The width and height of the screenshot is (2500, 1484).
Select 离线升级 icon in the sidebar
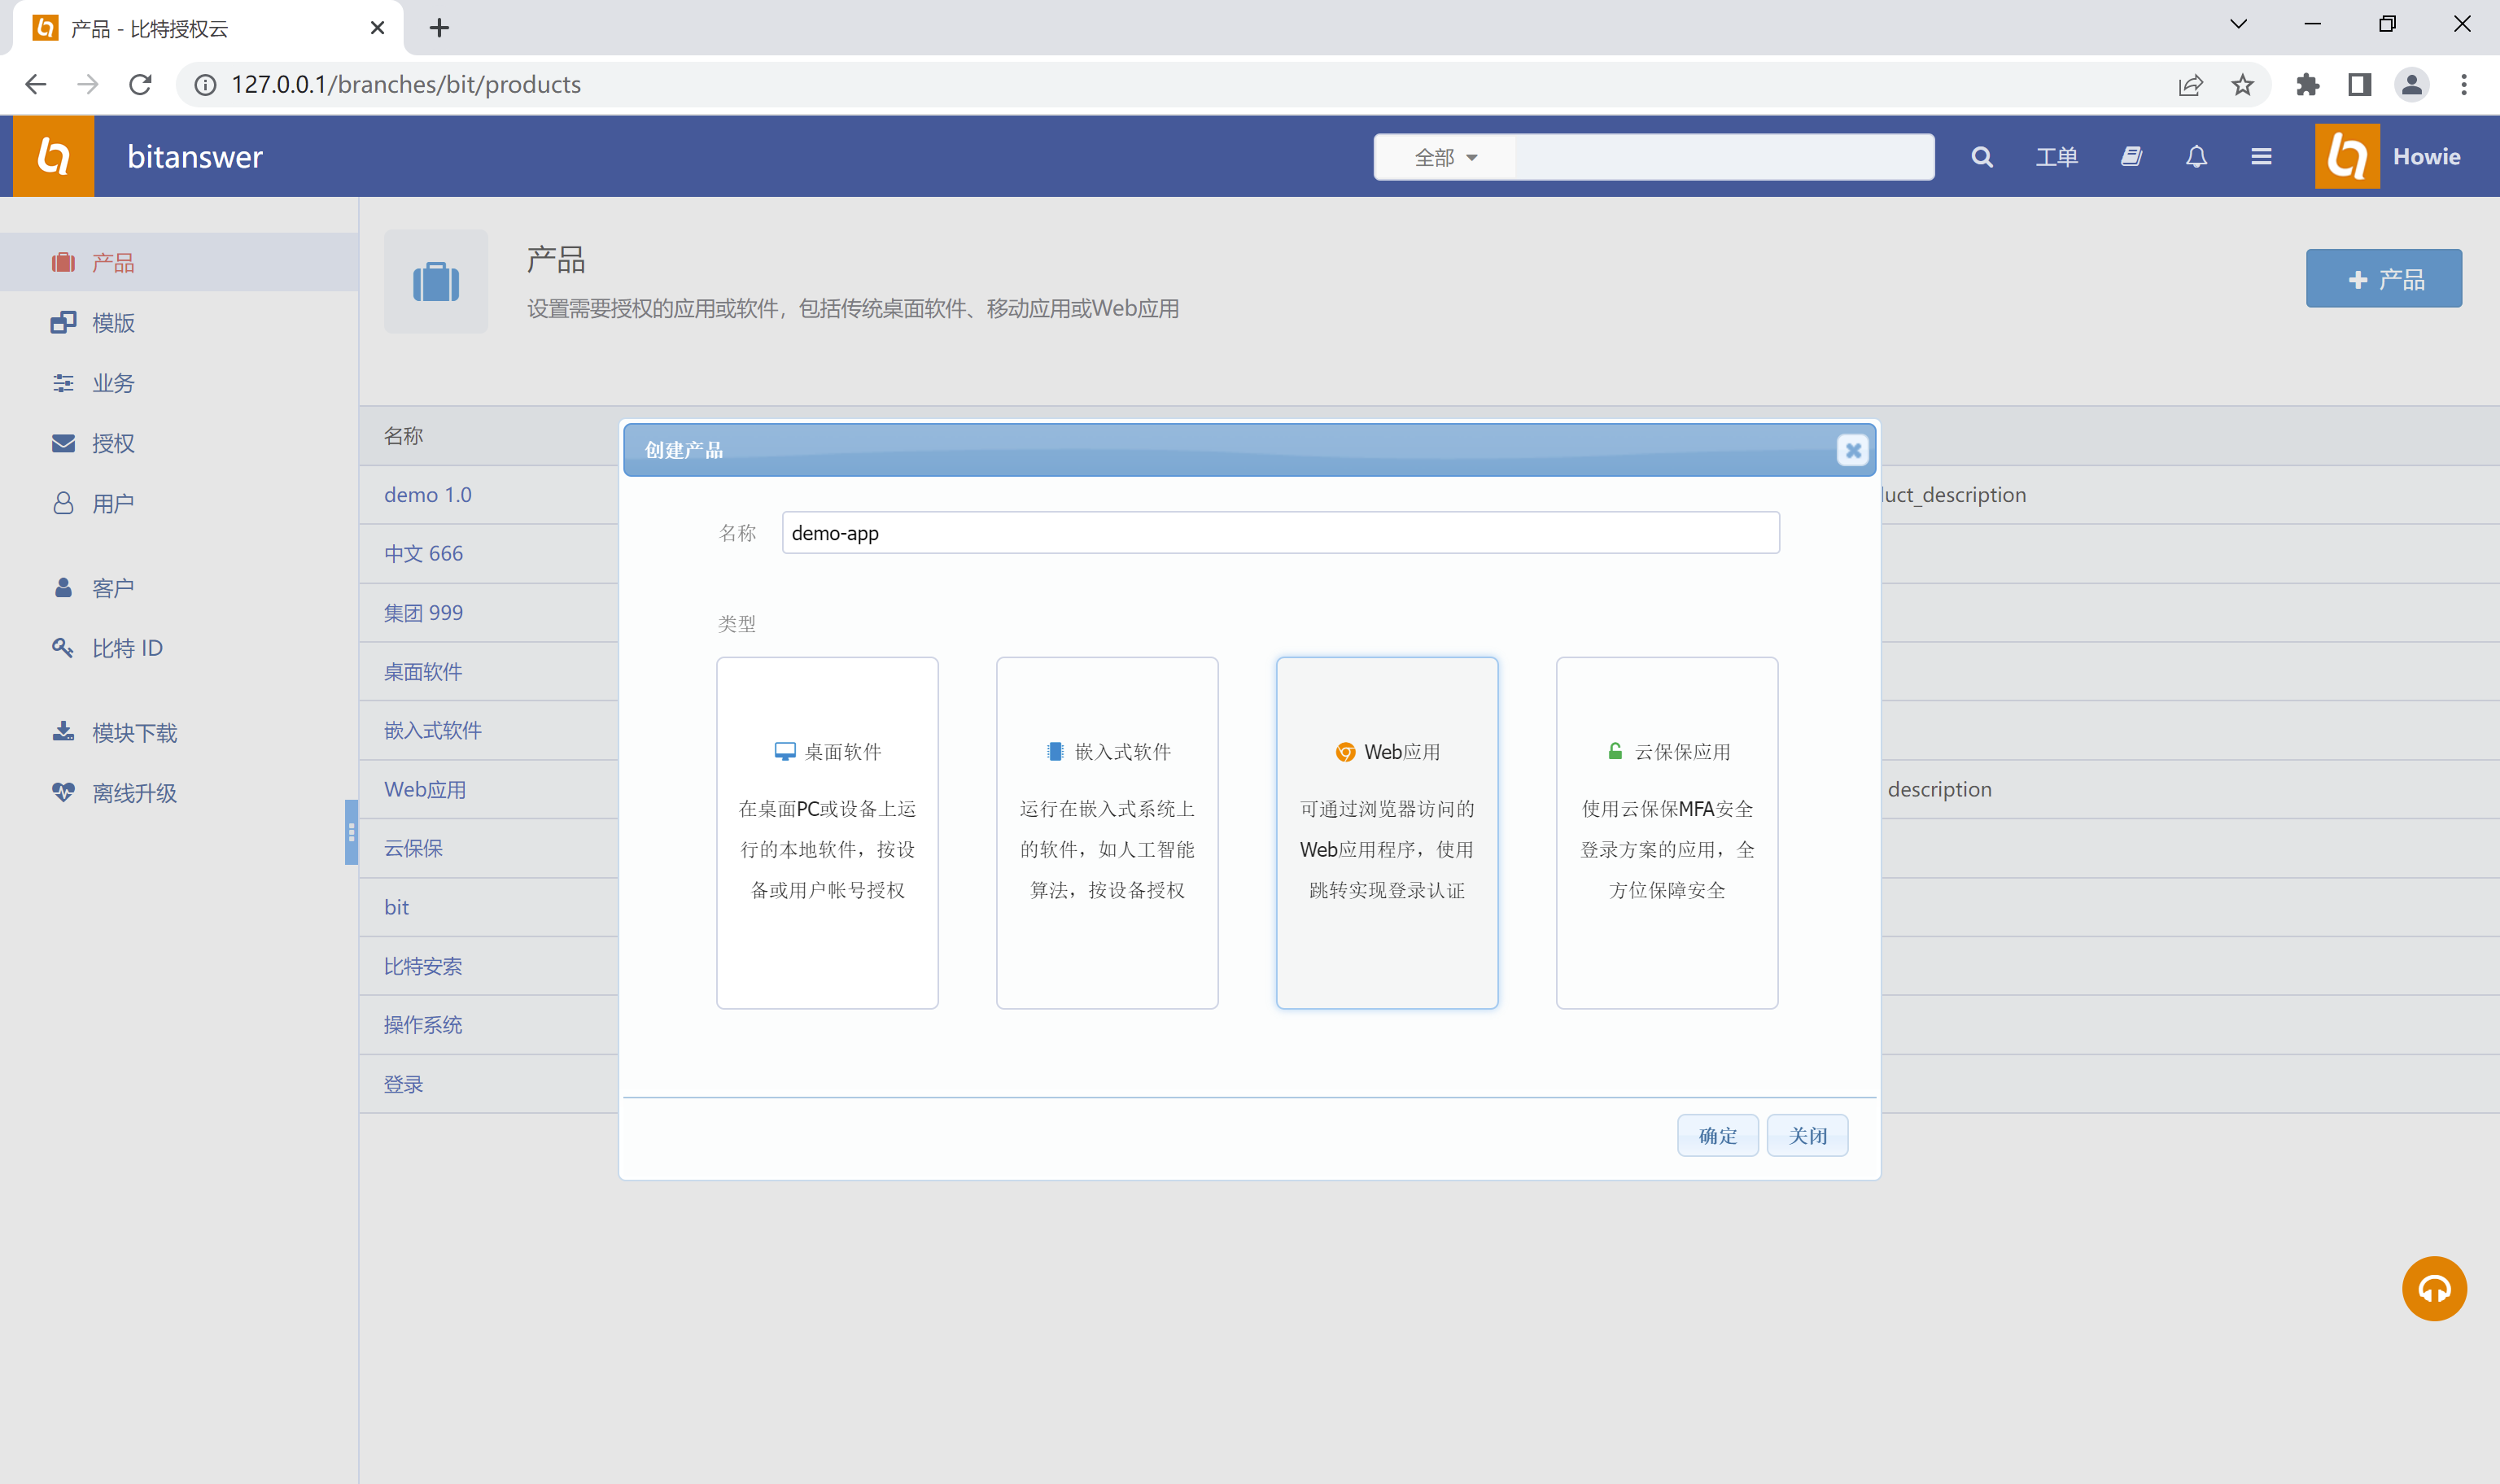[x=63, y=792]
